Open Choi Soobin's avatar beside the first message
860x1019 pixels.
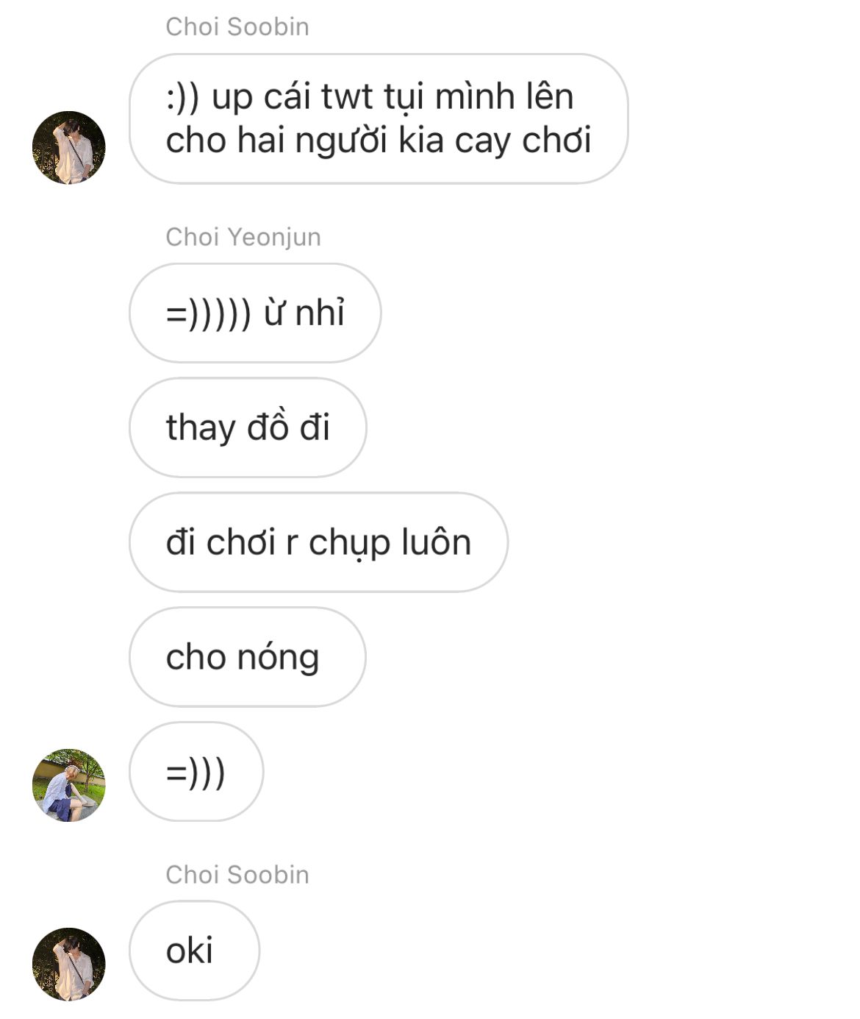click(x=69, y=147)
